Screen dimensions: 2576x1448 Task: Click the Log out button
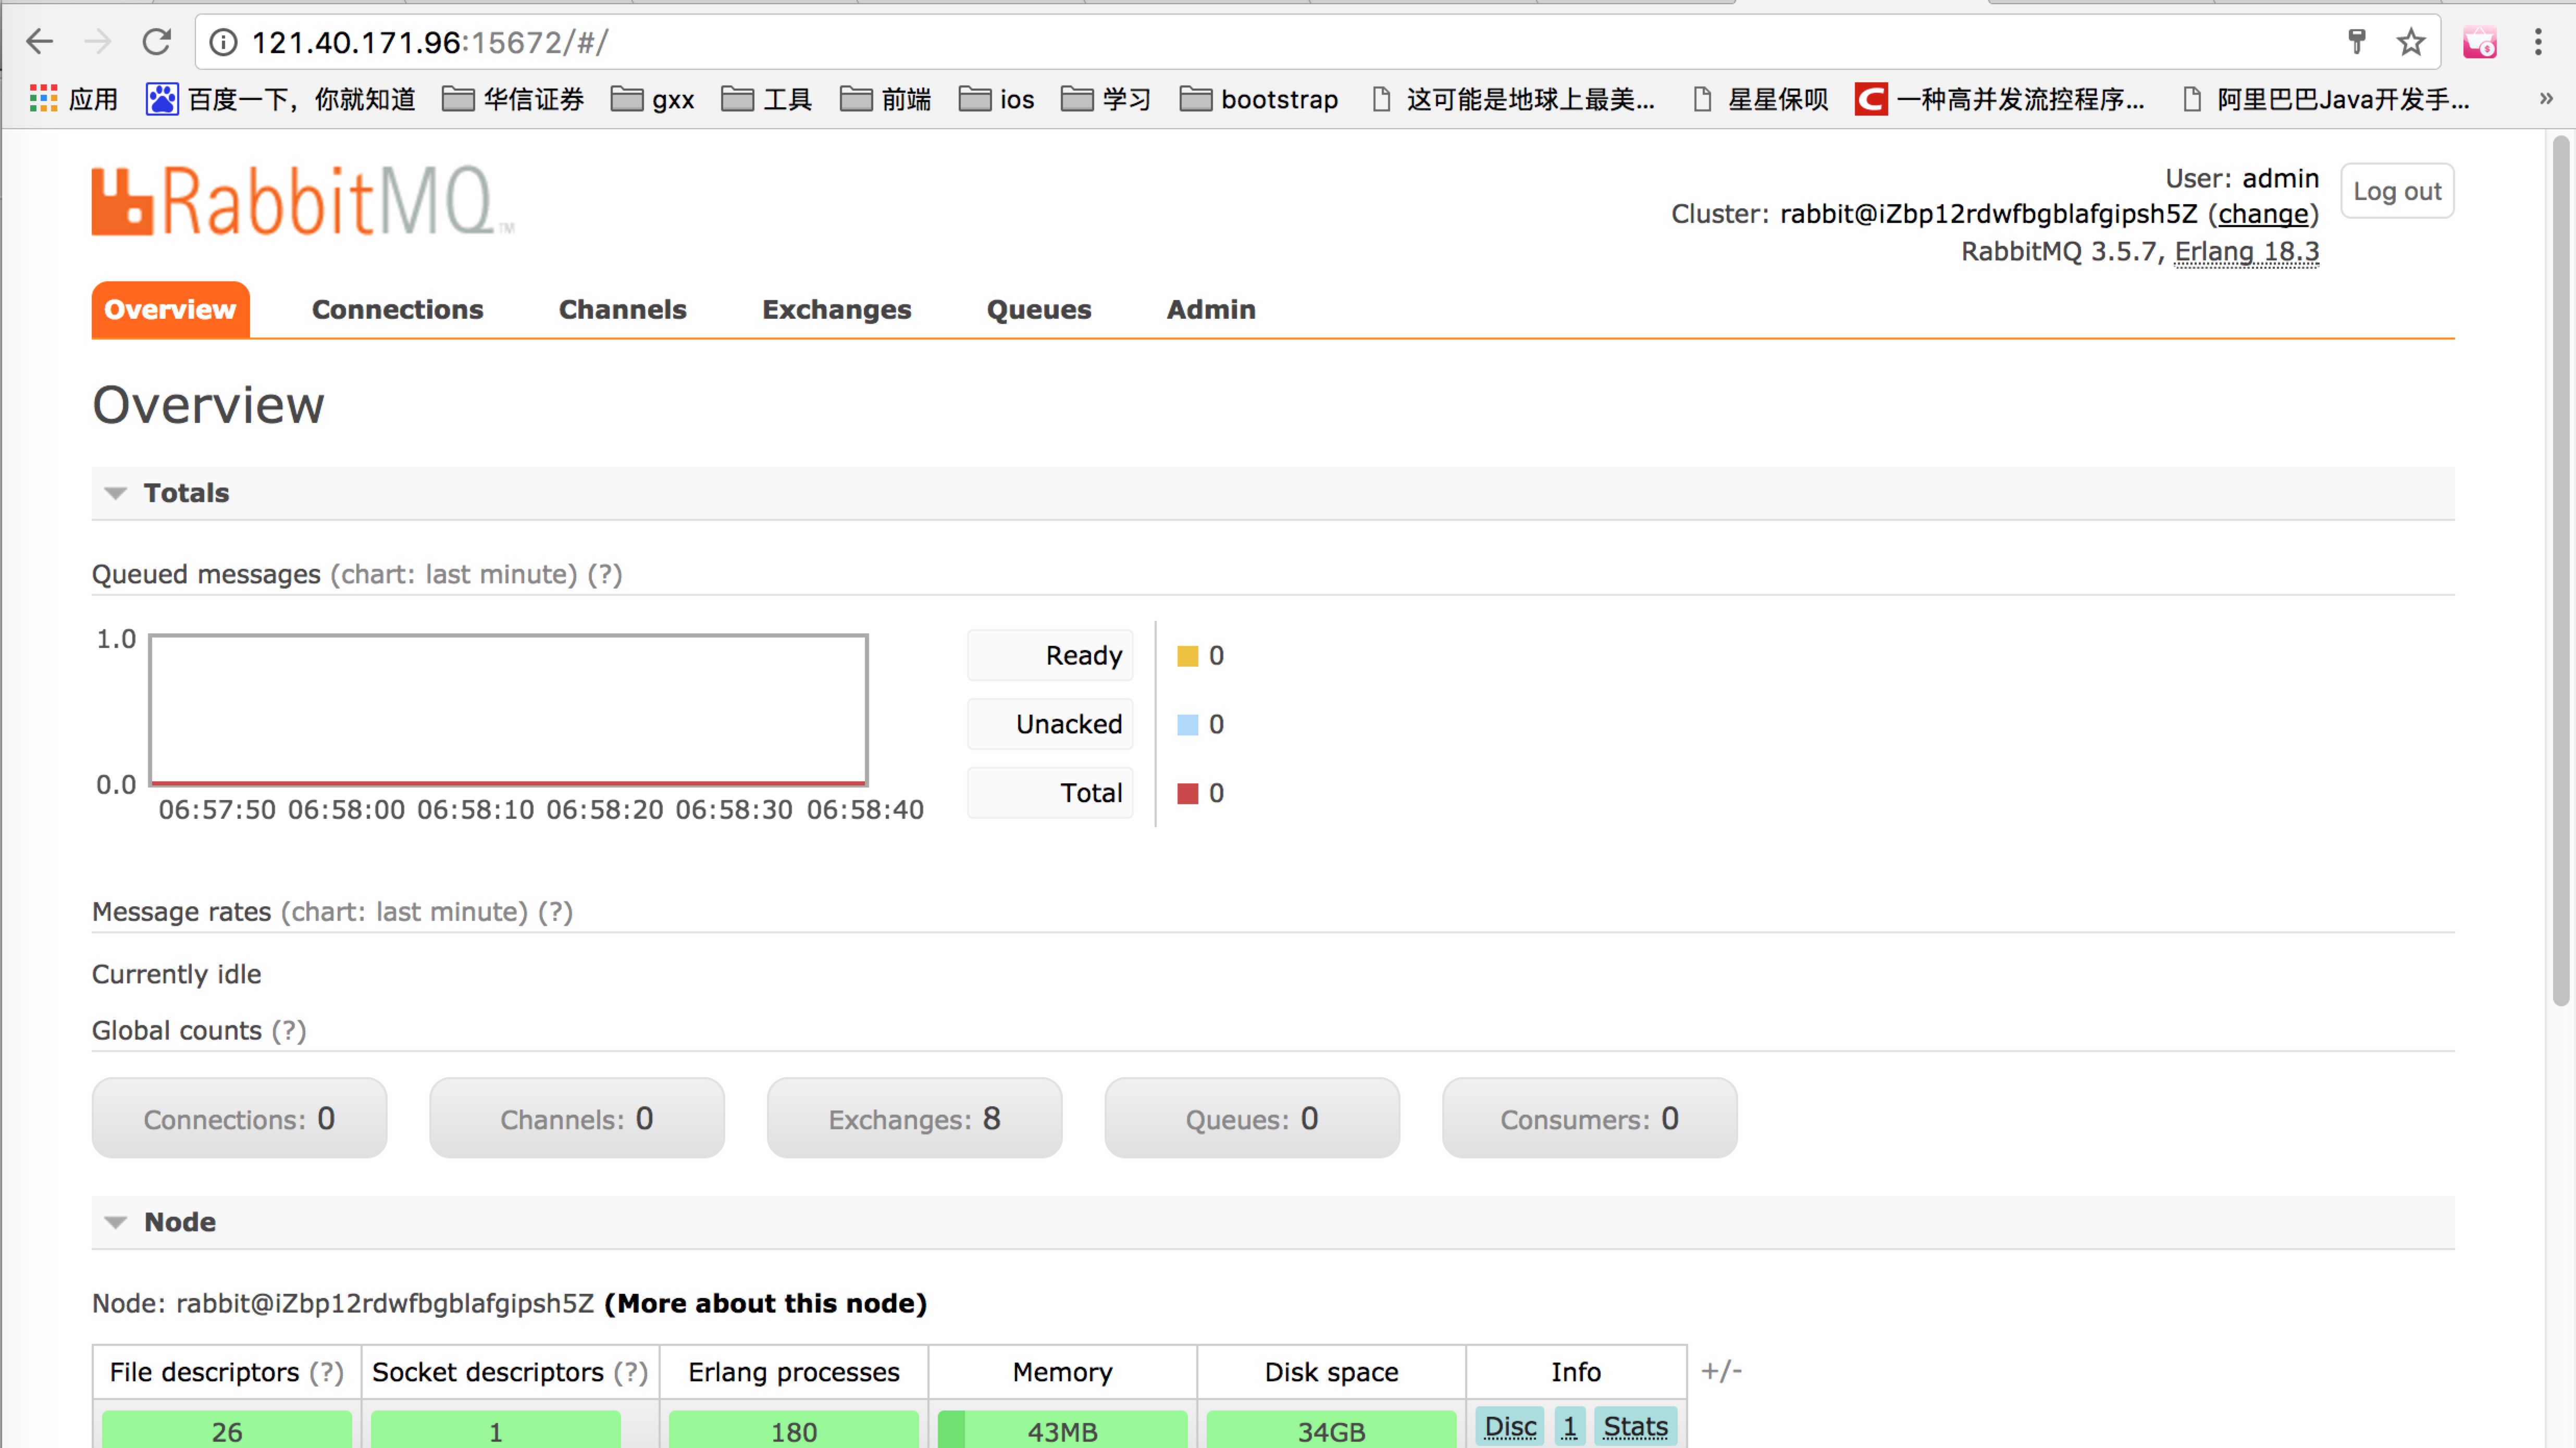pyautogui.click(x=2397, y=191)
